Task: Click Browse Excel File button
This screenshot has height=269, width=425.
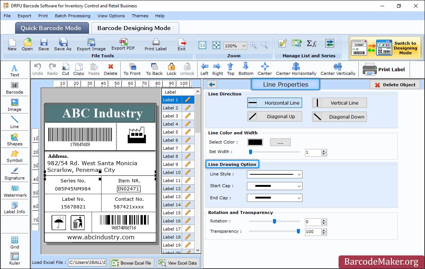Action: tap(132, 263)
